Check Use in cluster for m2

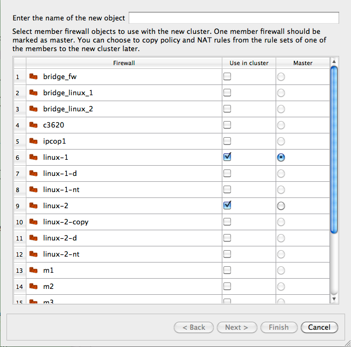pos(227,286)
